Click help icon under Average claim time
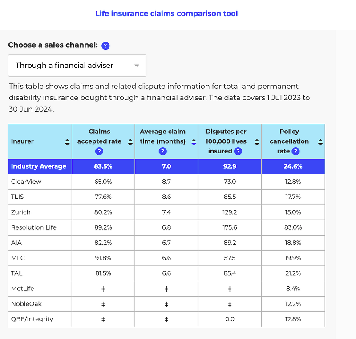Viewport: 356px width, 339px height. tap(162, 151)
